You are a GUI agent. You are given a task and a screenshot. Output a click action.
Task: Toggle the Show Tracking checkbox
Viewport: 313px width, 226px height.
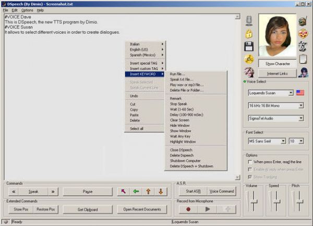coord(250,177)
